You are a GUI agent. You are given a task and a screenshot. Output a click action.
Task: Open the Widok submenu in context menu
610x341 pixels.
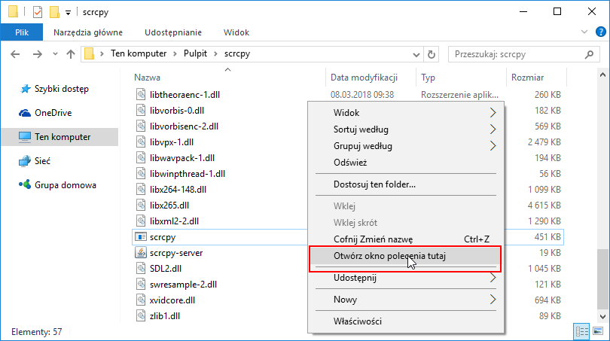[406, 113]
